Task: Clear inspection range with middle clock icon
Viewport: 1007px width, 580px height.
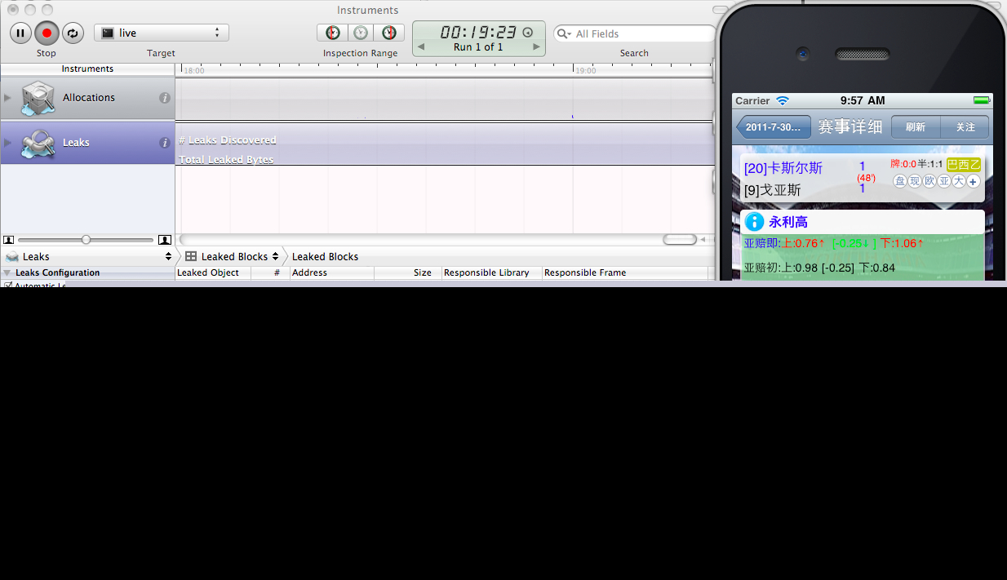Action: 361,33
